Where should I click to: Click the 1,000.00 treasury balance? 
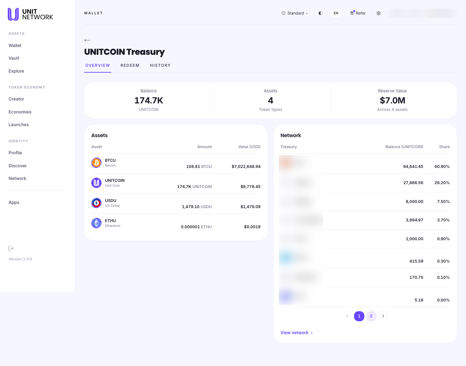[x=415, y=239]
